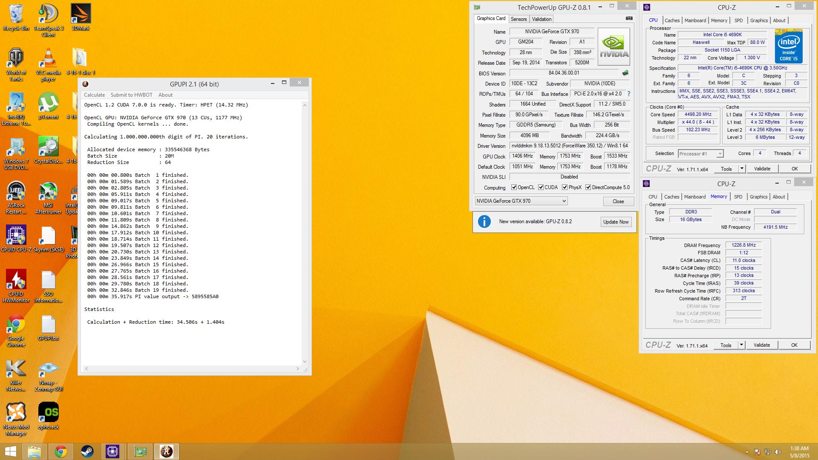This screenshot has width=818, height=460.
Task: Open the Windows 7 USB DVD tool icon
Action: point(16,153)
